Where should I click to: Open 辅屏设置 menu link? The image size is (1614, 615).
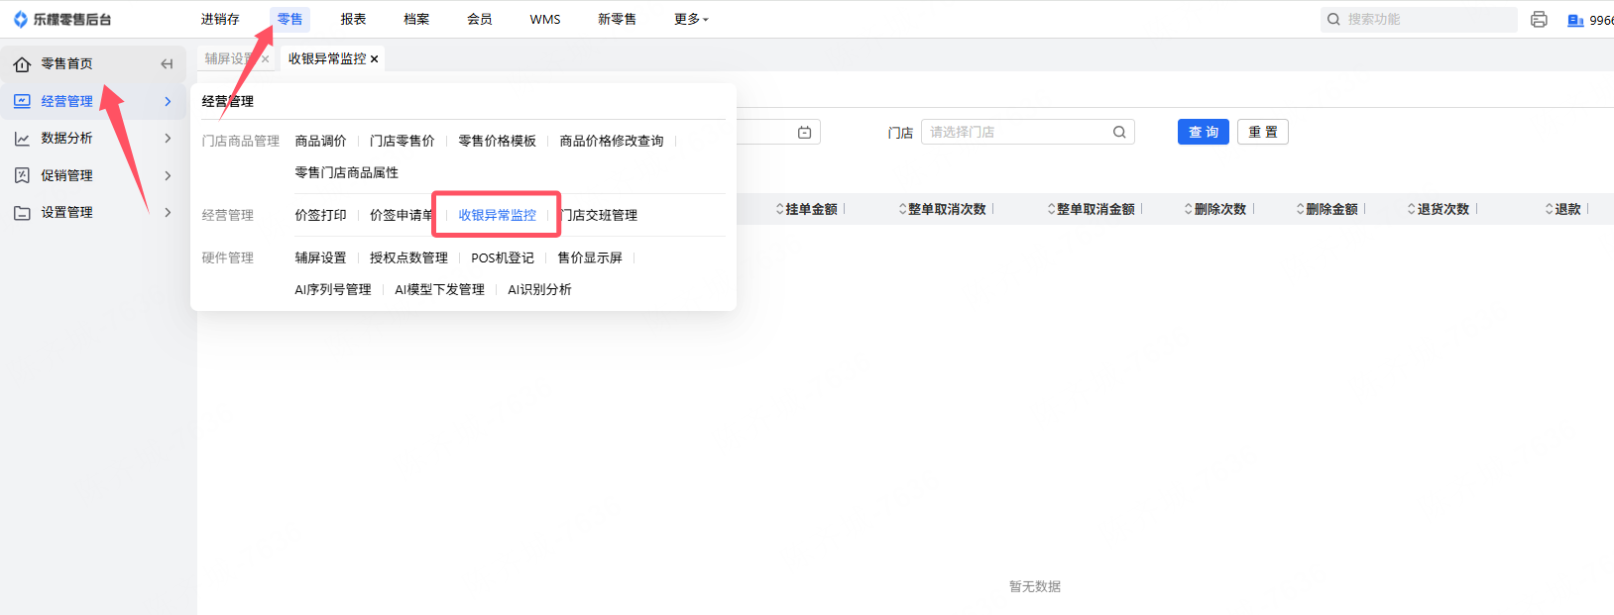(320, 257)
